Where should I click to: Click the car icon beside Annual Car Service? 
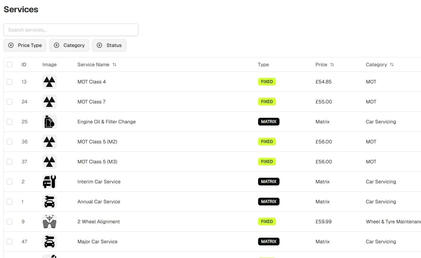coord(49,202)
